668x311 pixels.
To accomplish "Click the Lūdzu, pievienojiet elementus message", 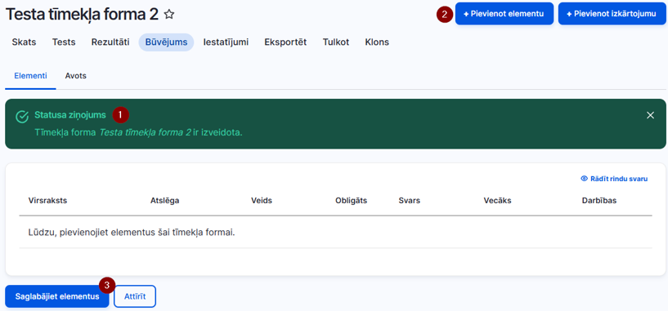I will [x=132, y=233].
